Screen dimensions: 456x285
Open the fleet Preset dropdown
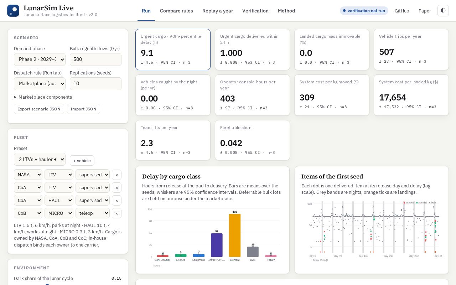(x=40, y=159)
